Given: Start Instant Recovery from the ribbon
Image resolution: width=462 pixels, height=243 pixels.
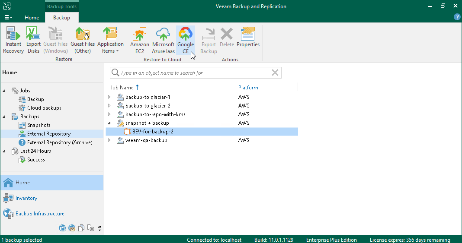Looking at the screenshot, I should (13, 40).
